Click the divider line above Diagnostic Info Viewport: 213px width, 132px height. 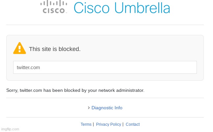click(x=105, y=98)
